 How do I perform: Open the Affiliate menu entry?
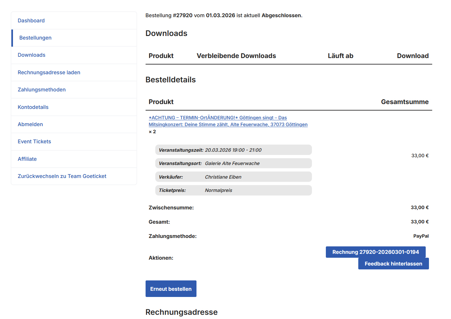27,159
